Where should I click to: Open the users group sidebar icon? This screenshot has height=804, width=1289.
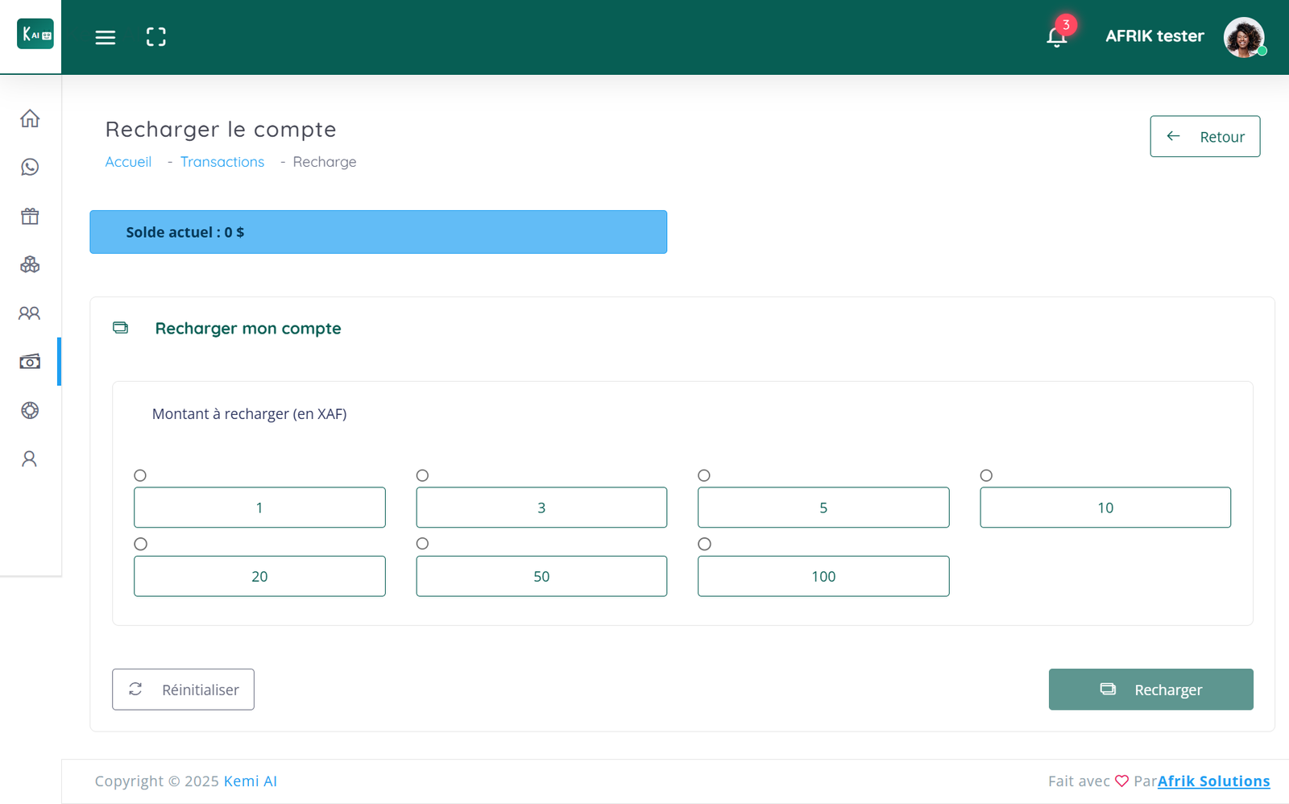tap(30, 313)
